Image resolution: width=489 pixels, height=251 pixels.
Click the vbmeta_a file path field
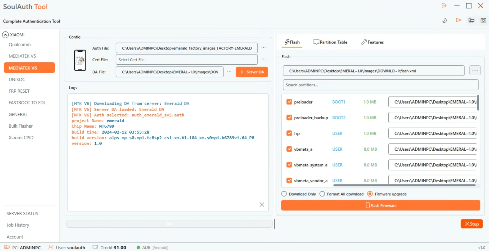[432, 149]
